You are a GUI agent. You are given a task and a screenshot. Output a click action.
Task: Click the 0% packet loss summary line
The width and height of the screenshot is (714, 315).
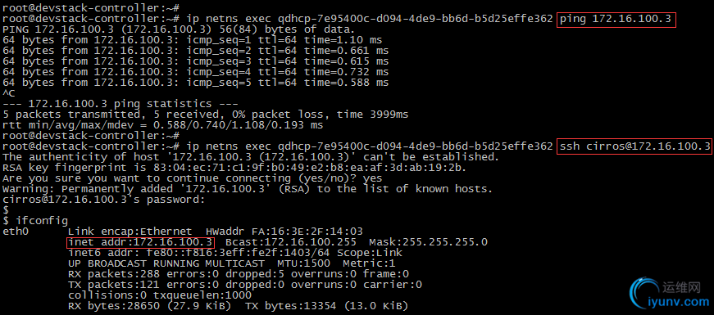(x=206, y=115)
